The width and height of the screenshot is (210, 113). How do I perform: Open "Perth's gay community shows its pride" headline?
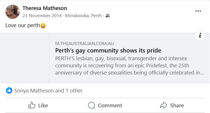108,51
